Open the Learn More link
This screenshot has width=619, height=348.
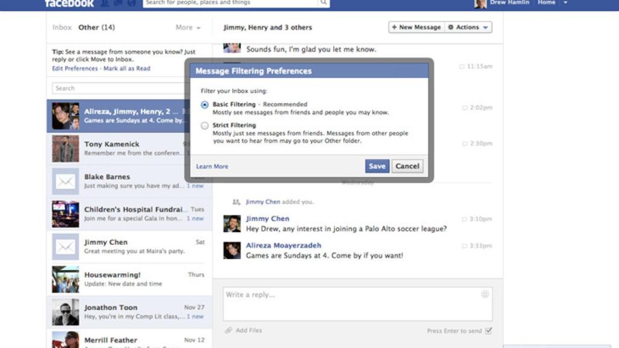pyautogui.click(x=212, y=166)
